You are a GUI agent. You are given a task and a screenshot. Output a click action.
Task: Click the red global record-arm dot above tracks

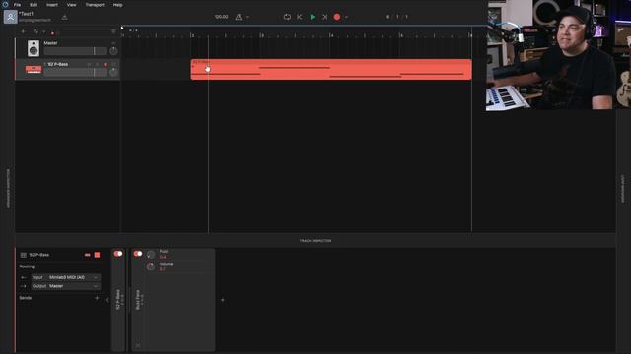[52, 32]
